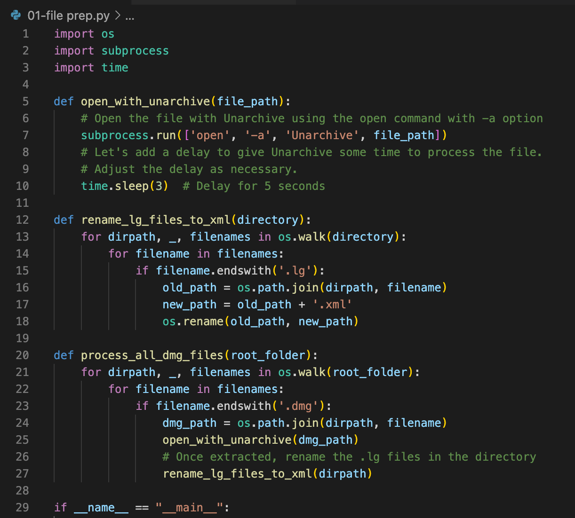Click 'os.walk(directory)' on line 13
Viewport: 575px width, 518px height.
[x=339, y=237]
